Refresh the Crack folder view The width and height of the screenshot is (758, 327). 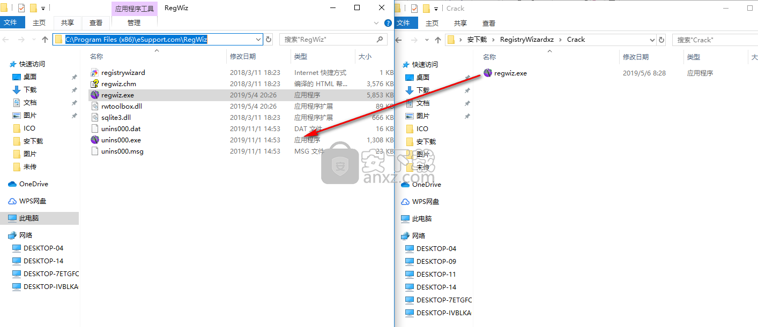(x=662, y=40)
